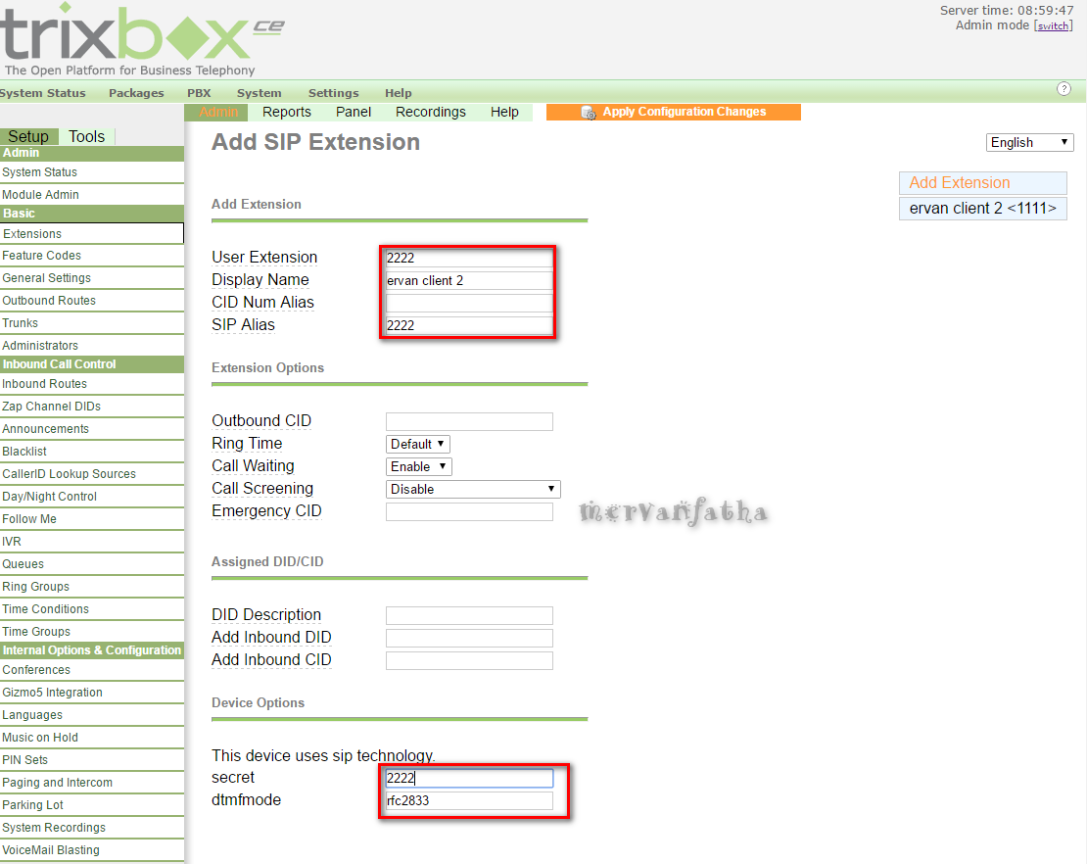Open help via the question mark icon
1087x864 pixels.
point(1064,88)
